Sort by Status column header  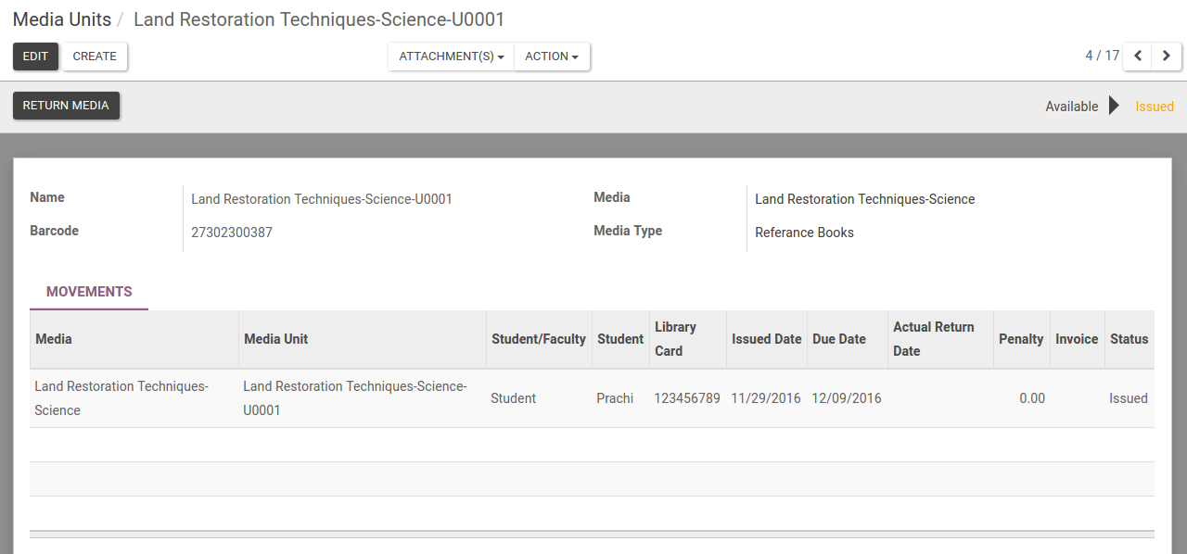(1129, 339)
